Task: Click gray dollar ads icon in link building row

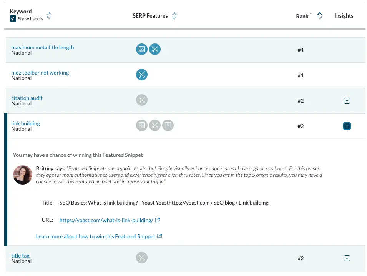Action: (168, 125)
